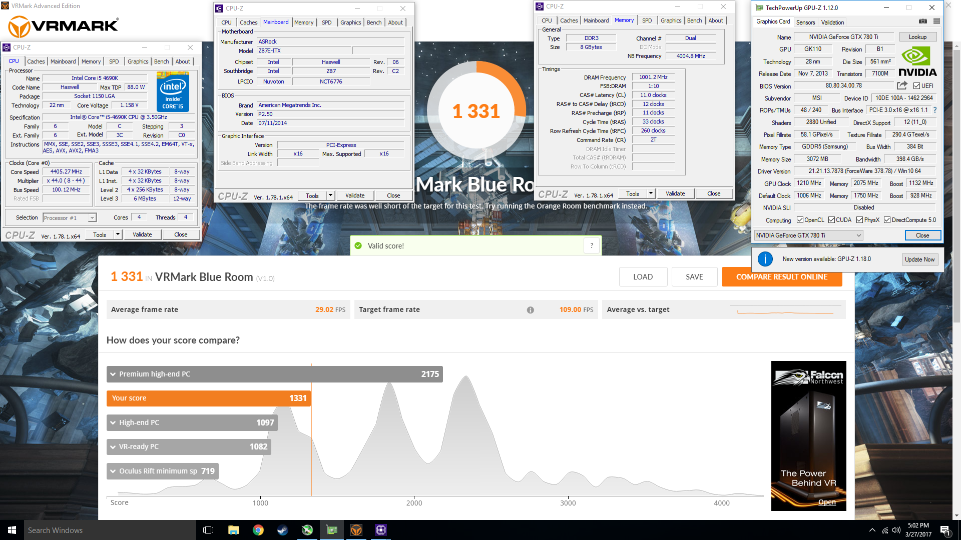Switch to the Validation tab in GPU-Z

pos(832,22)
